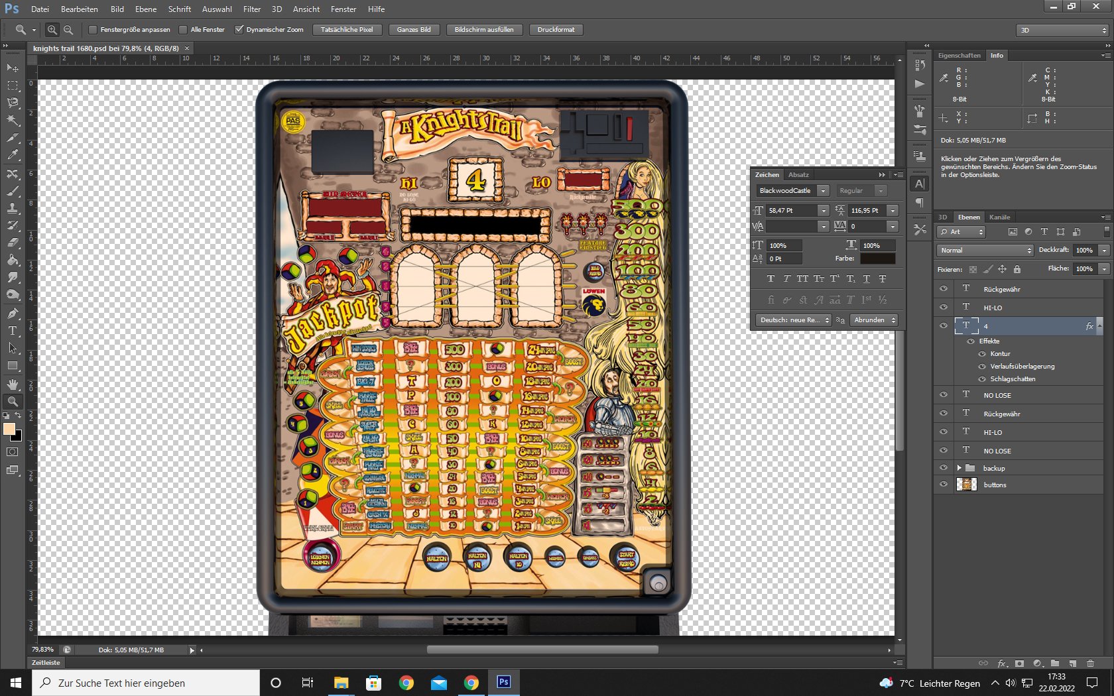
Task: Select the Hand tool
Action: tap(13, 384)
